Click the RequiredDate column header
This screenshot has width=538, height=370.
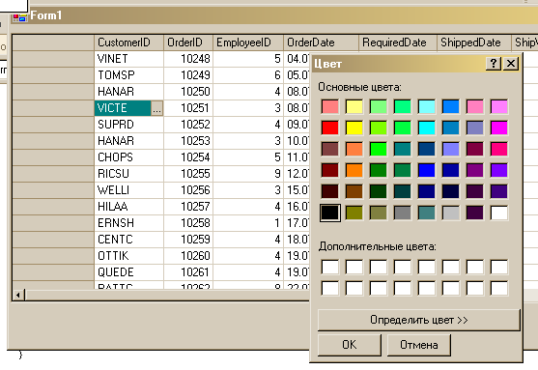(398, 43)
